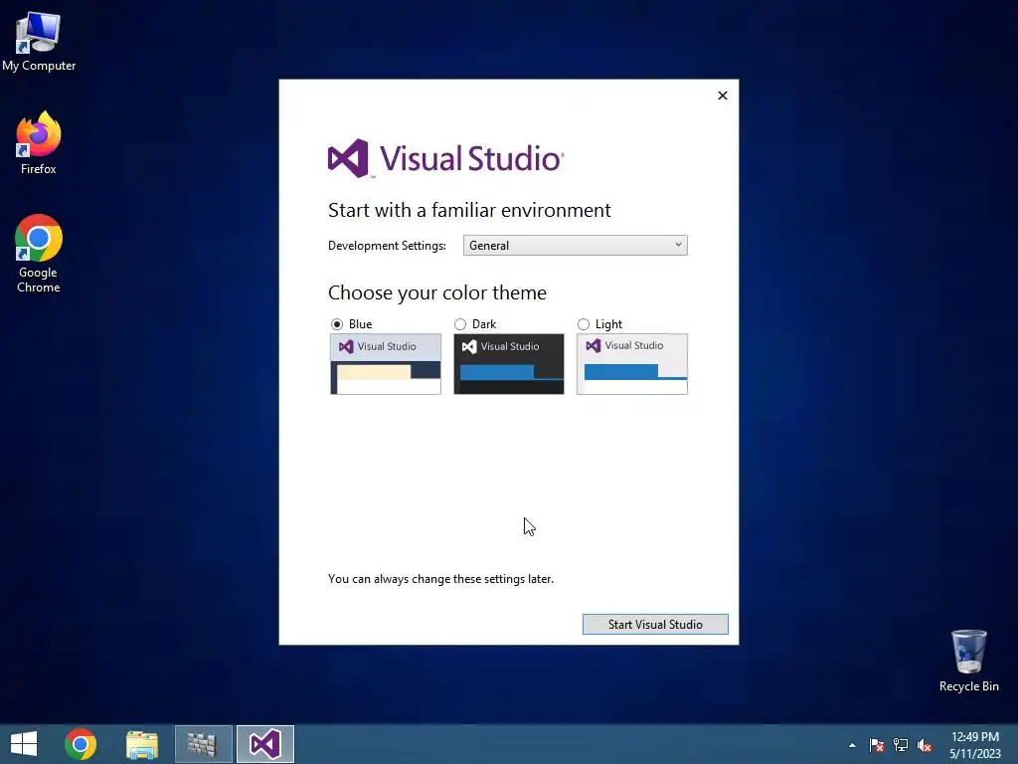Close the Visual Studio setup dialog
The image size is (1018, 764).
pos(723,95)
